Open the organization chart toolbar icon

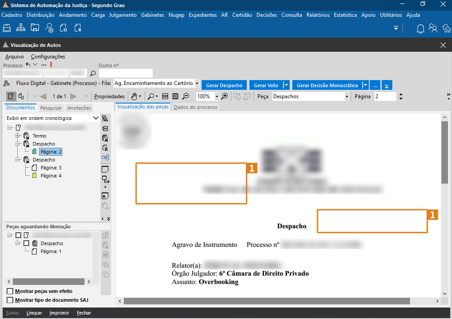click(21, 28)
